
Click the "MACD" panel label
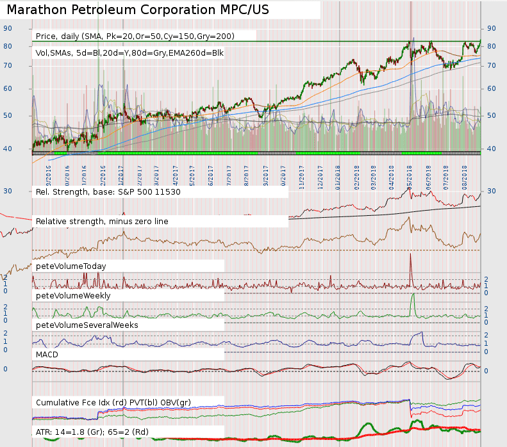pyautogui.click(x=47, y=355)
